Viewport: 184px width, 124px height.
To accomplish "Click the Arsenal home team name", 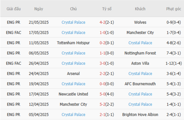I will tap(73, 73).
